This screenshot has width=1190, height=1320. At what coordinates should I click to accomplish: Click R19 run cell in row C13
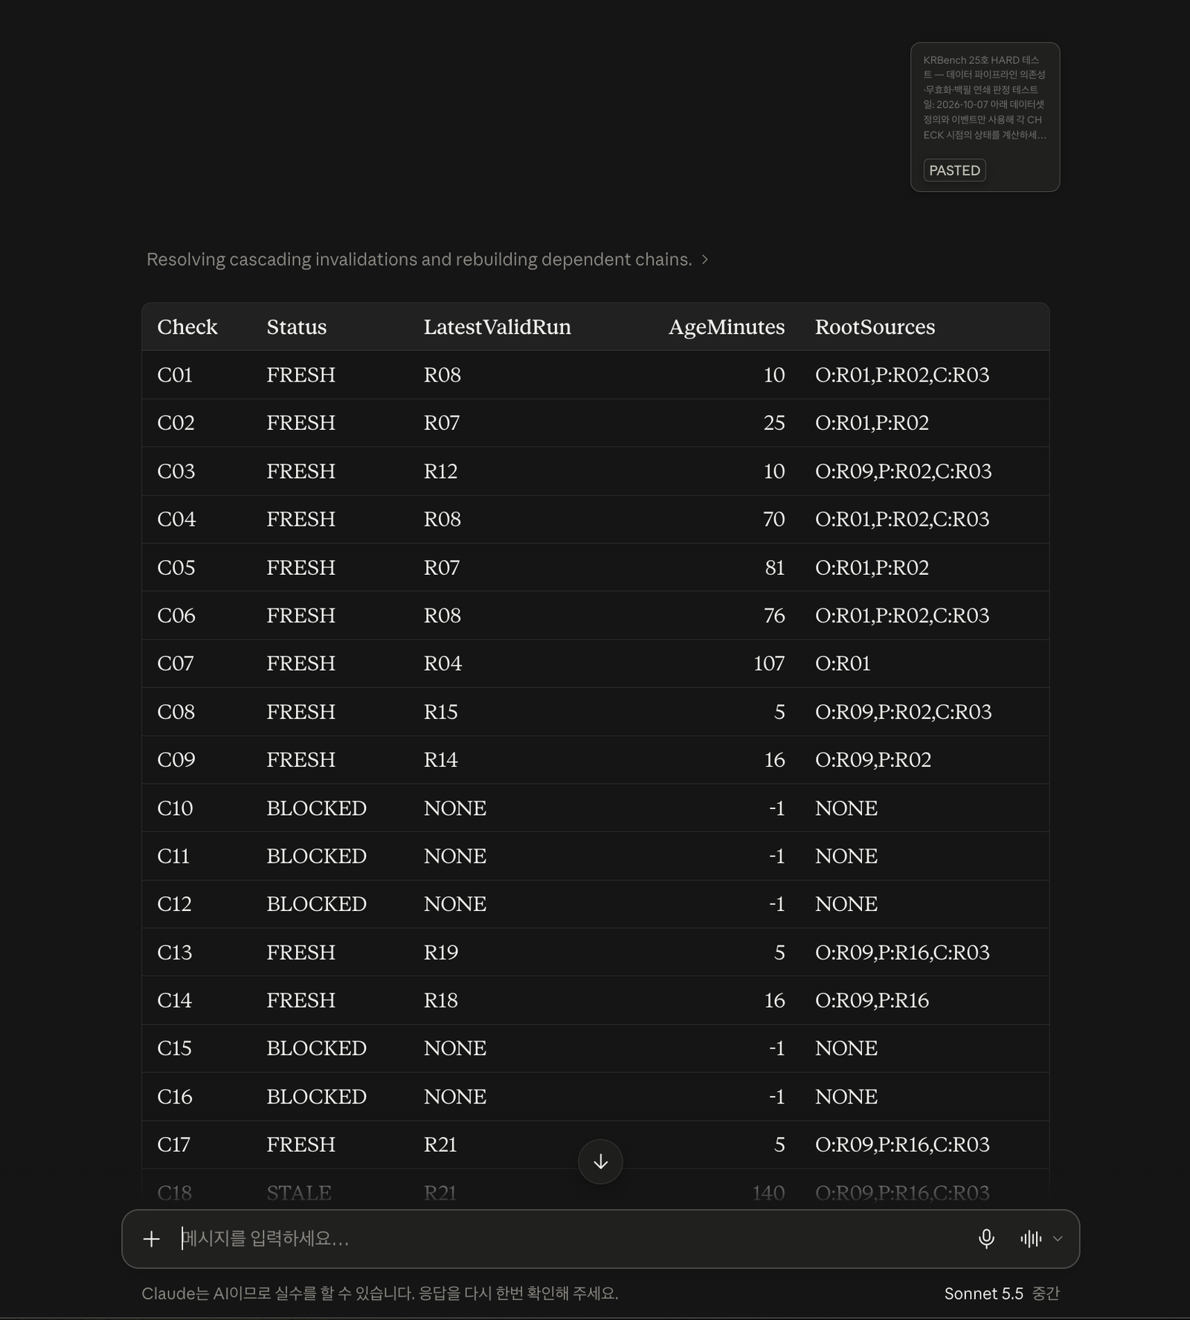(441, 953)
